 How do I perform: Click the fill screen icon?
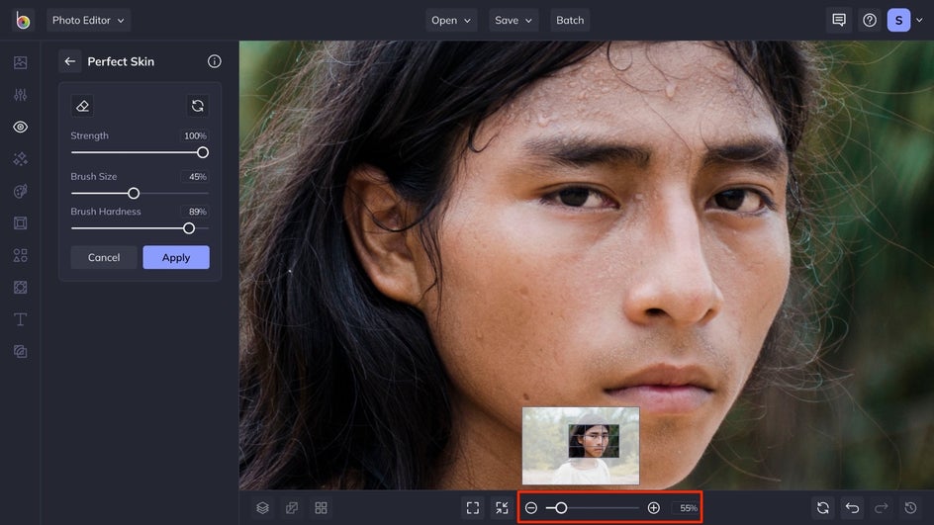pos(503,508)
